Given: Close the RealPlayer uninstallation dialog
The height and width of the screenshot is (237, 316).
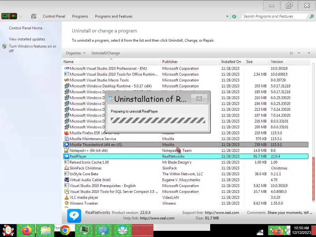Looking at the screenshot, I should pos(199,98).
